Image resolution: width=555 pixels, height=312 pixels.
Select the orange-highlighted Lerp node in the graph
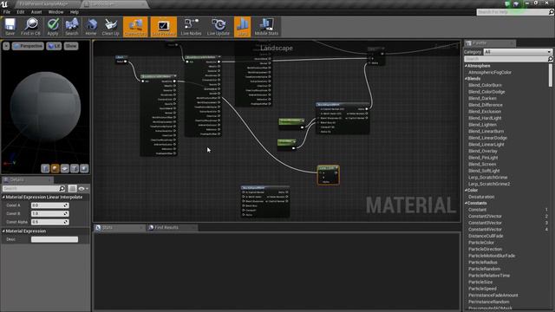(328, 175)
